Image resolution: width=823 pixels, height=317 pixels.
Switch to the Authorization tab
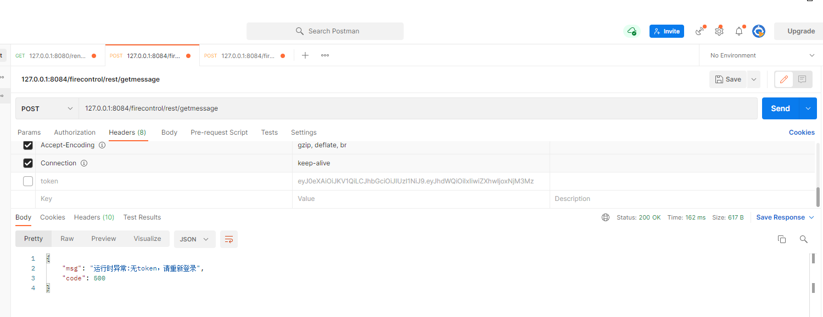(75, 132)
